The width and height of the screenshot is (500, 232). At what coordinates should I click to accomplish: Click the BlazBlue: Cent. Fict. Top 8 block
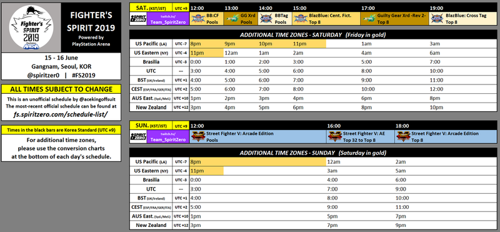point(326,19)
